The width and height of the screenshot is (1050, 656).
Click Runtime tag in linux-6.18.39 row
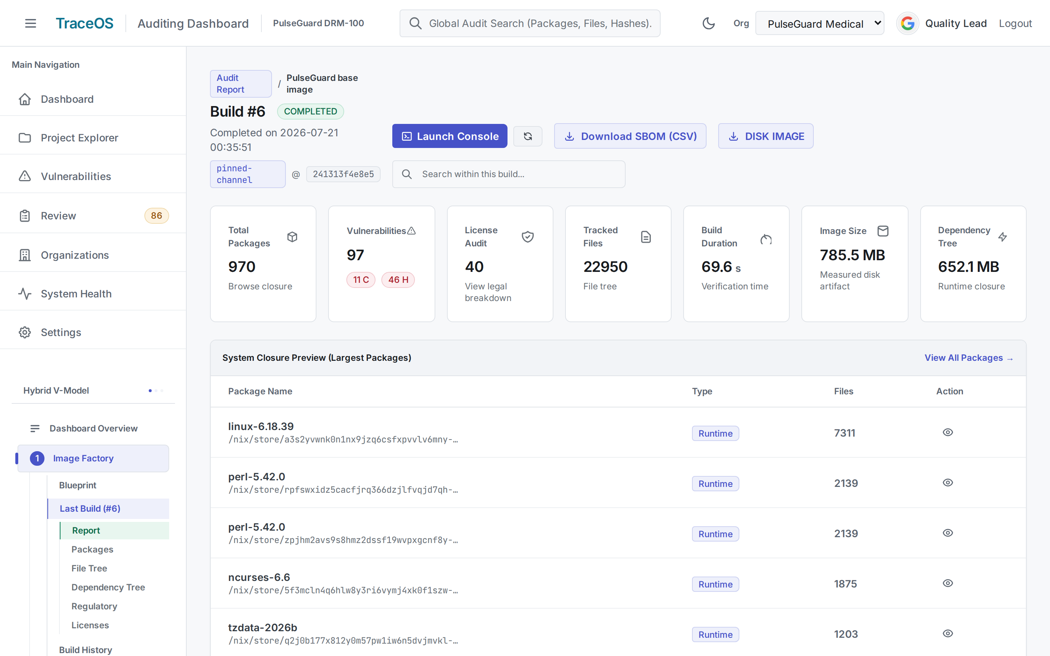pos(715,433)
